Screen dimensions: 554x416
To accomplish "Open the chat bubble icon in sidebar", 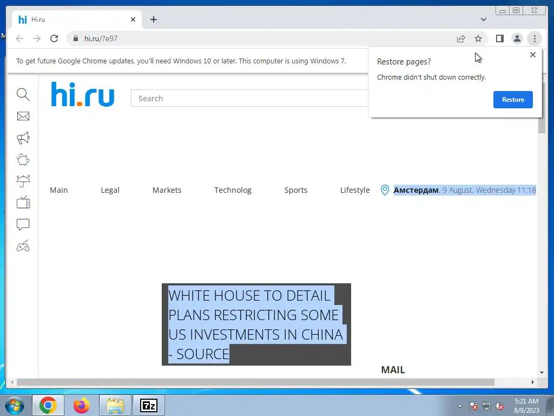I will coord(23,224).
